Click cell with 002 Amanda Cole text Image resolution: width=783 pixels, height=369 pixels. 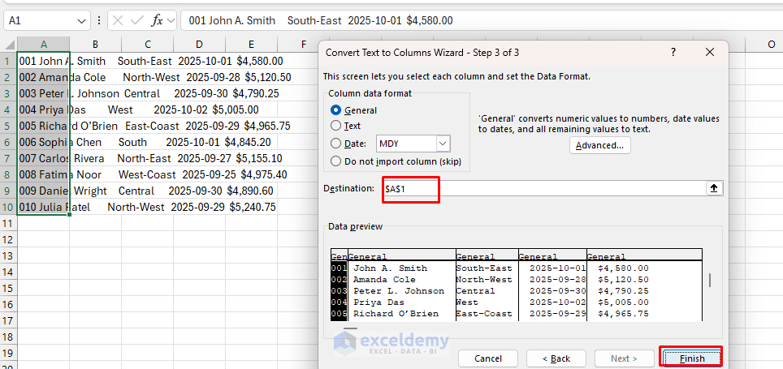pyautogui.click(x=43, y=77)
